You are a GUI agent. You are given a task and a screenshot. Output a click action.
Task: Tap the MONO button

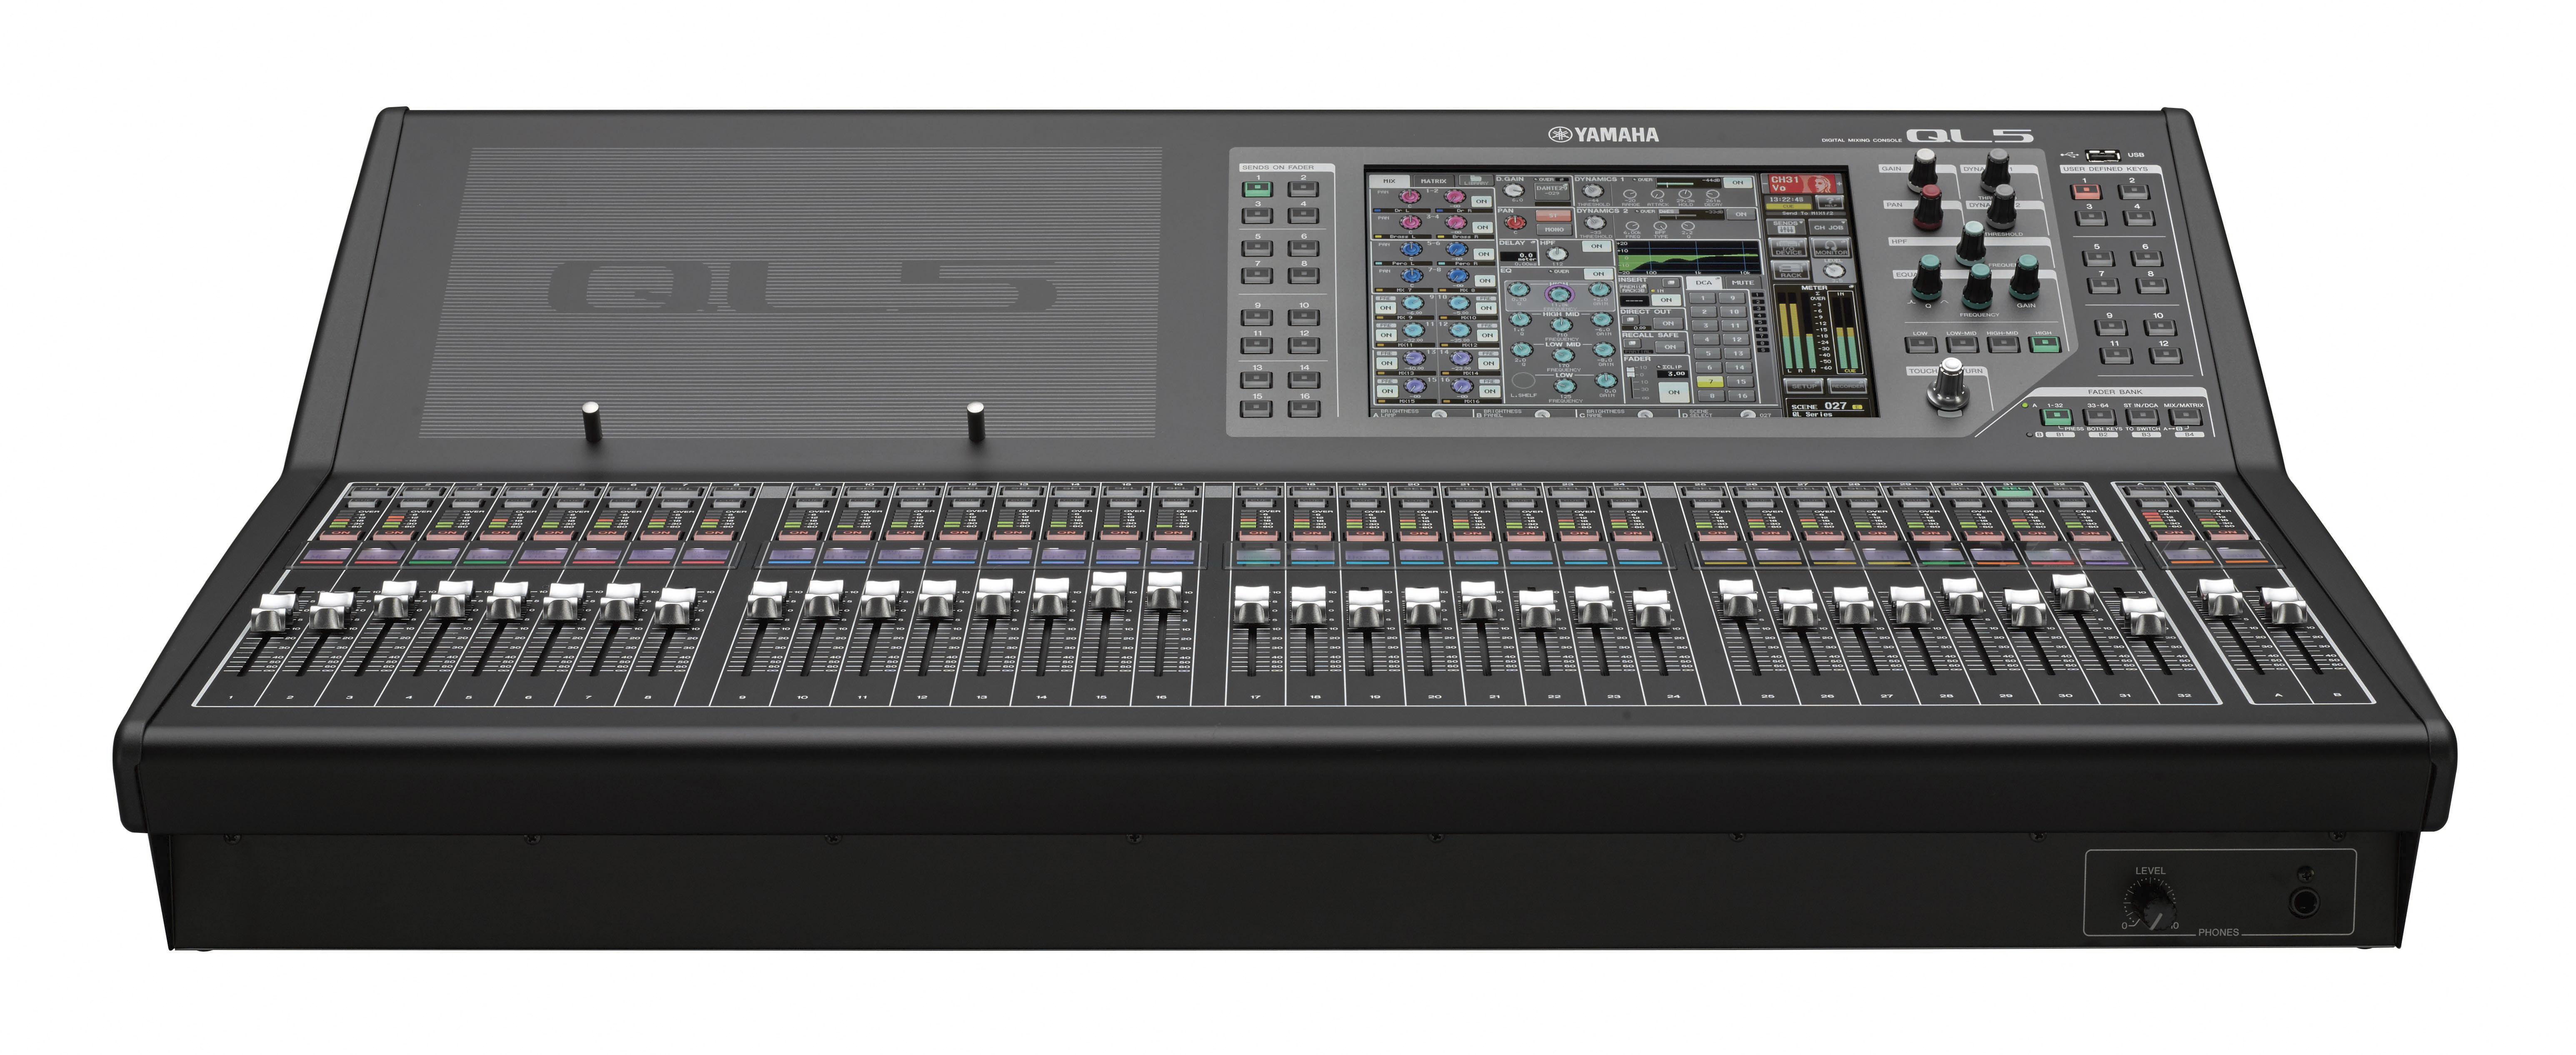(x=1555, y=230)
